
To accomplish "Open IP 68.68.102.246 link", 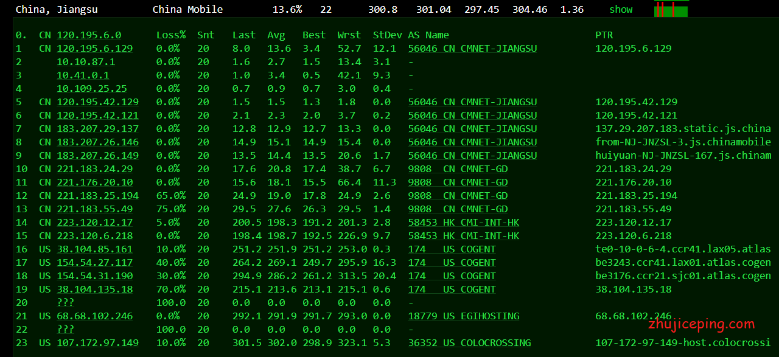I will pyautogui.click(x=94, y=316).
